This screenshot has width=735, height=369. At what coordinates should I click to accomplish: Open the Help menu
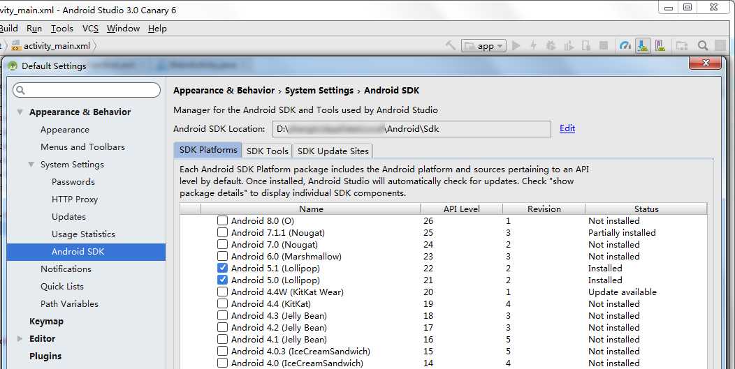click(157, 28)
